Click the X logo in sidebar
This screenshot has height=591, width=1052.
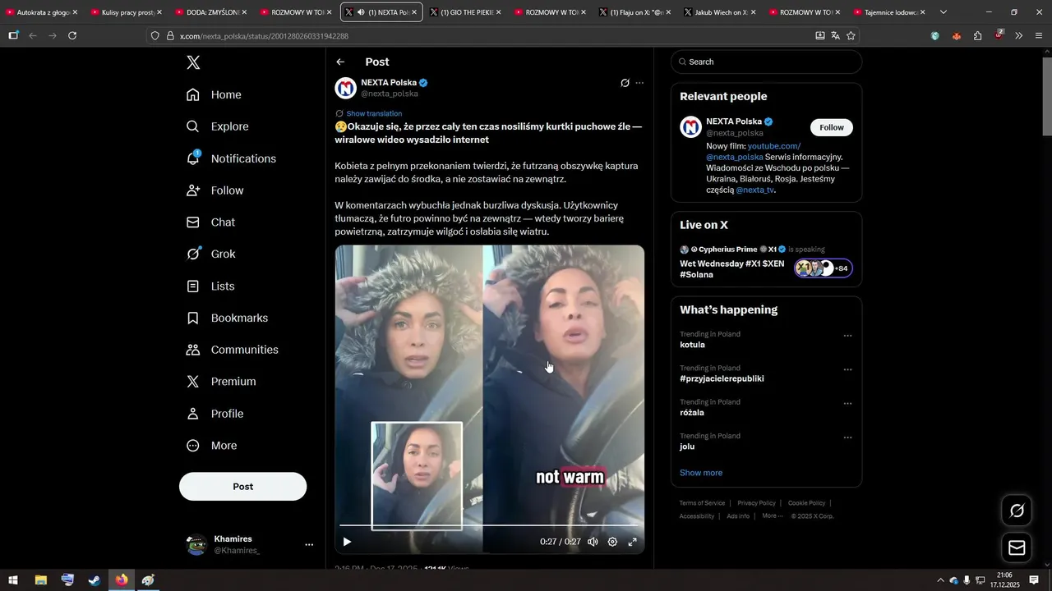[x=193, y=62]
